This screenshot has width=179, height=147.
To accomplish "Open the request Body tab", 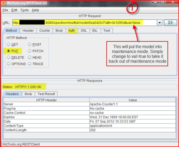I will click(59, 30).
